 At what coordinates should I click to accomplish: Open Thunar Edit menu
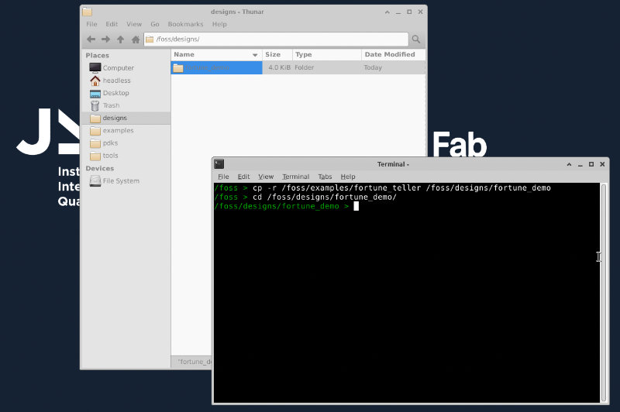(112, 24)
